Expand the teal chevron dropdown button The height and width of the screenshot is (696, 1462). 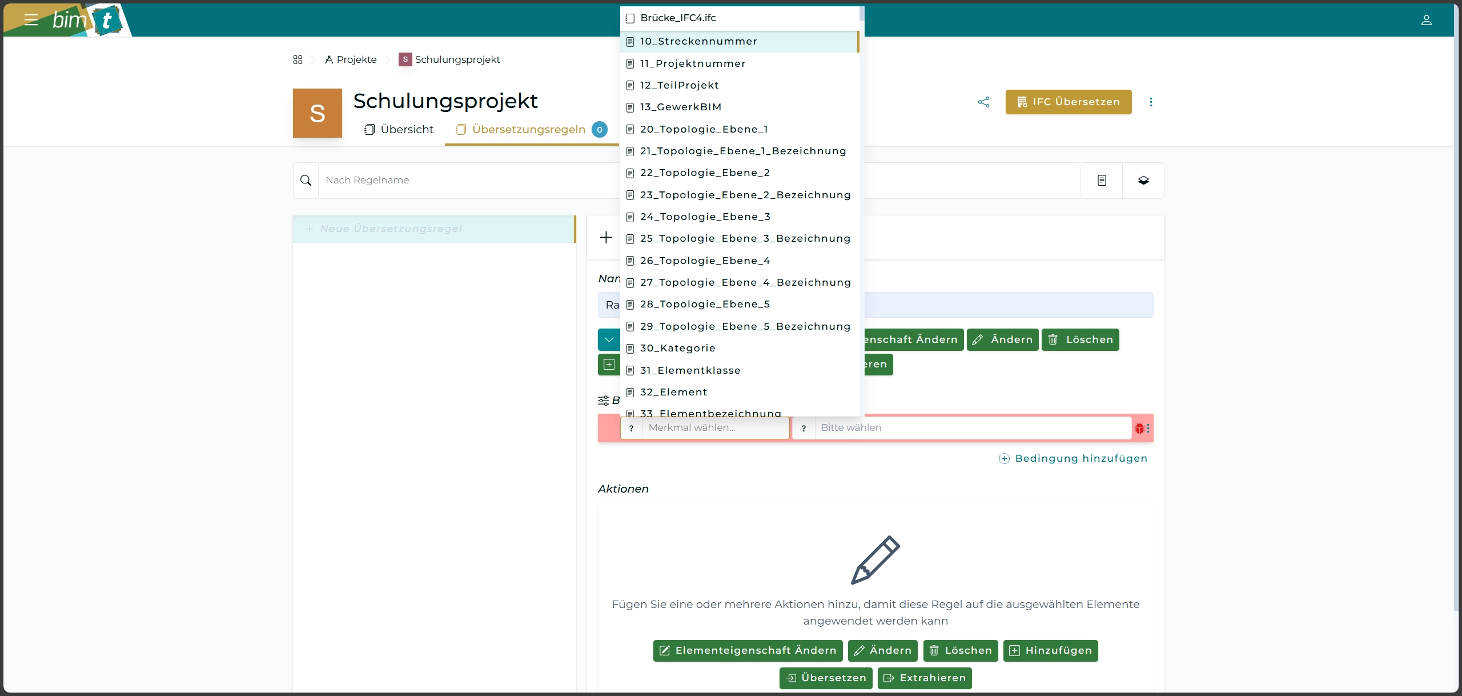(x=609, y=339)
